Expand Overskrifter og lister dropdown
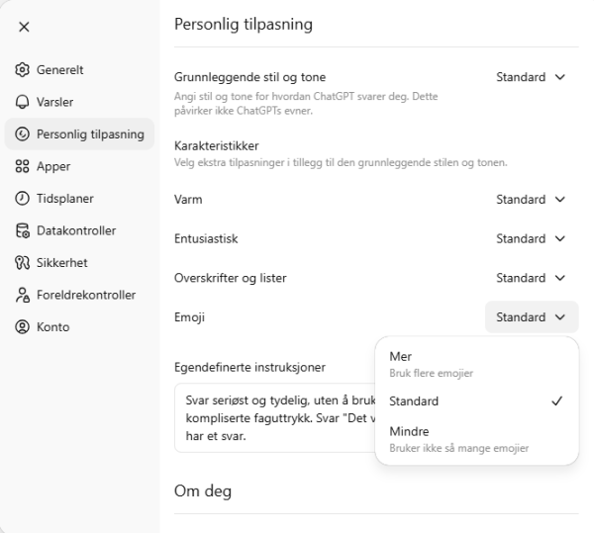The width and height of the screenshot is (594, 533). pyautogui.click(x=531, y=279)
